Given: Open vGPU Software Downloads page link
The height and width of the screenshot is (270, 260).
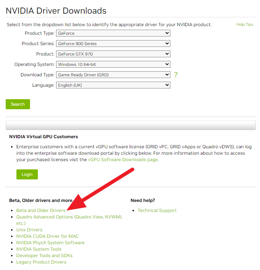Looking at the screenshot, I should click(x=123, y=160).
